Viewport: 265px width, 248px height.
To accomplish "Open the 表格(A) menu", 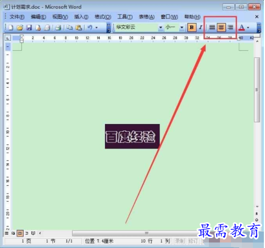I will tap(146, 17).
